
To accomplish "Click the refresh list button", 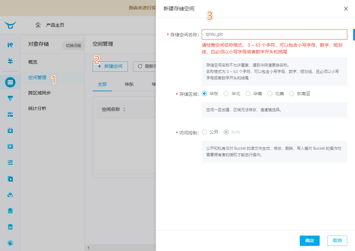I will pos(145,67).
